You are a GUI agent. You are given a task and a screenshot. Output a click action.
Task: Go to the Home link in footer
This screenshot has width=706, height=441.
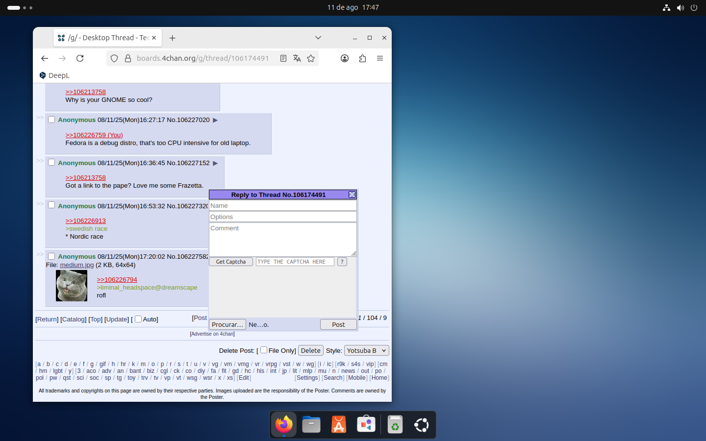tap(379, 378)
